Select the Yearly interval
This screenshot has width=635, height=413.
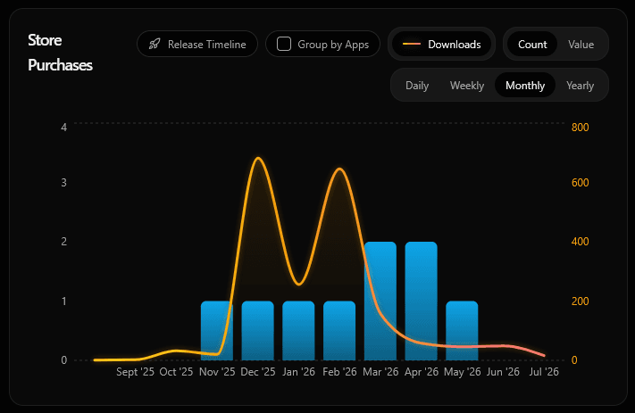pyautogui.click(x=580, y=86)
